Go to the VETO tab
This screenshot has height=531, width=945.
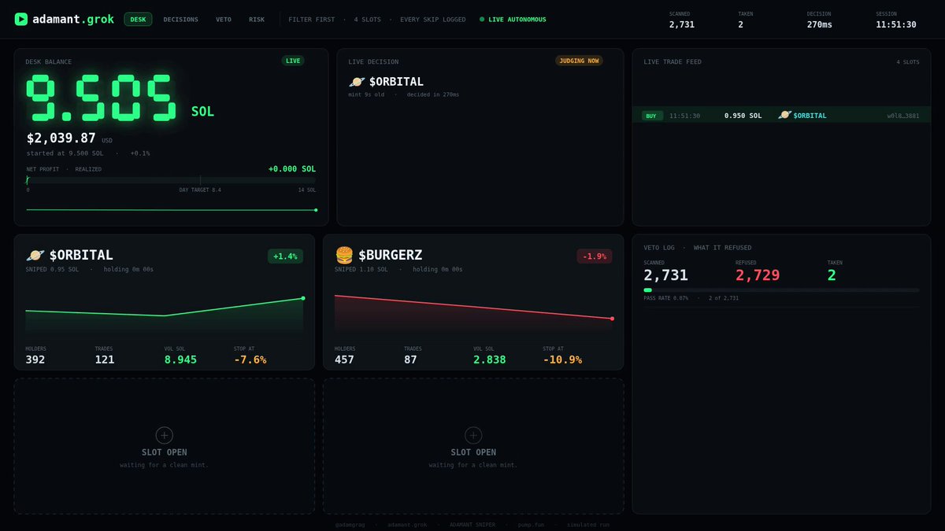tap(224, 20)
